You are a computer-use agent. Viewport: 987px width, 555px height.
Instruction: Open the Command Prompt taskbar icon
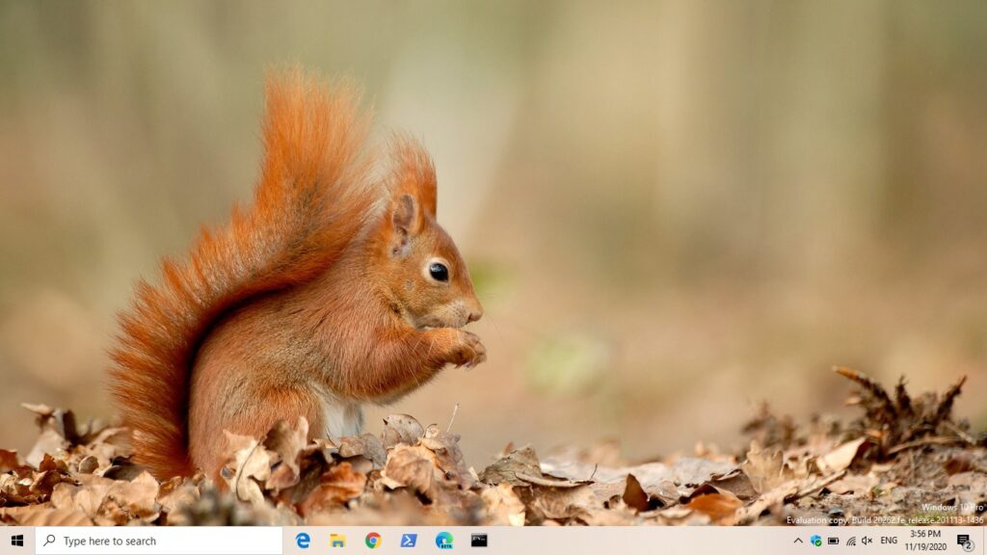coord(479,541)
